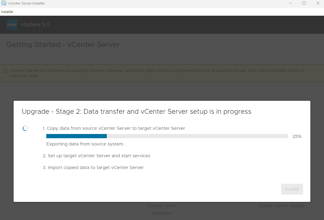324x220 pixels.
Task: Click the vCenter Server Installer title bar icon
Action: (4, 3)
